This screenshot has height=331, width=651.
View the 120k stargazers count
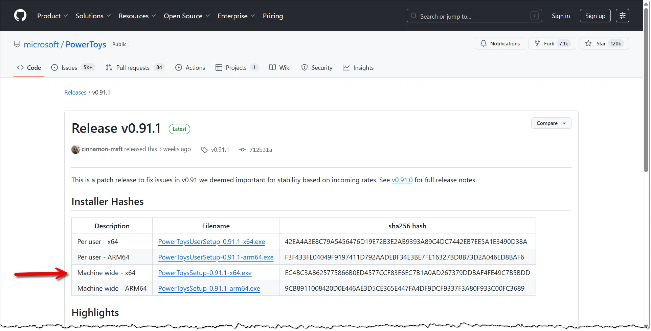(x=615, y=44)
